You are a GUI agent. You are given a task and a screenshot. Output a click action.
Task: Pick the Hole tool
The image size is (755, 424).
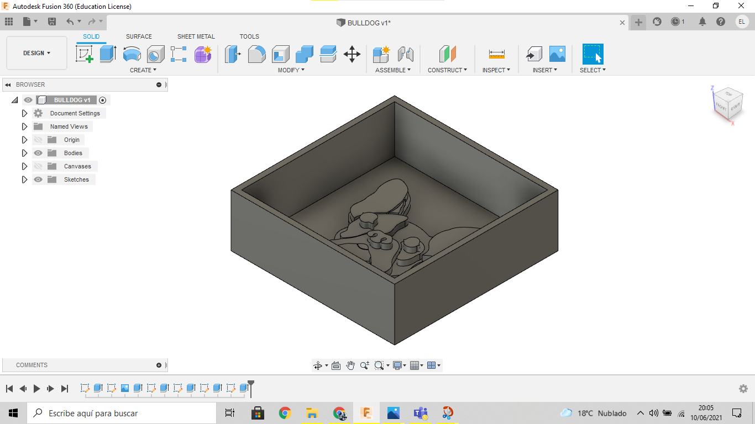(155, 54)
